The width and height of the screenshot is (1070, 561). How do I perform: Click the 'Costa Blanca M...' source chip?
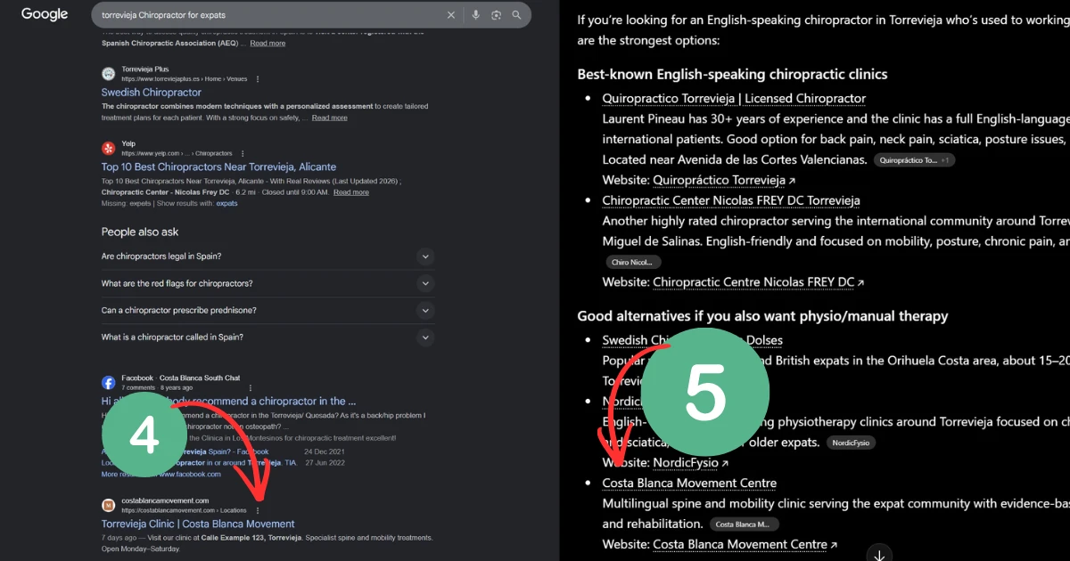745,524
